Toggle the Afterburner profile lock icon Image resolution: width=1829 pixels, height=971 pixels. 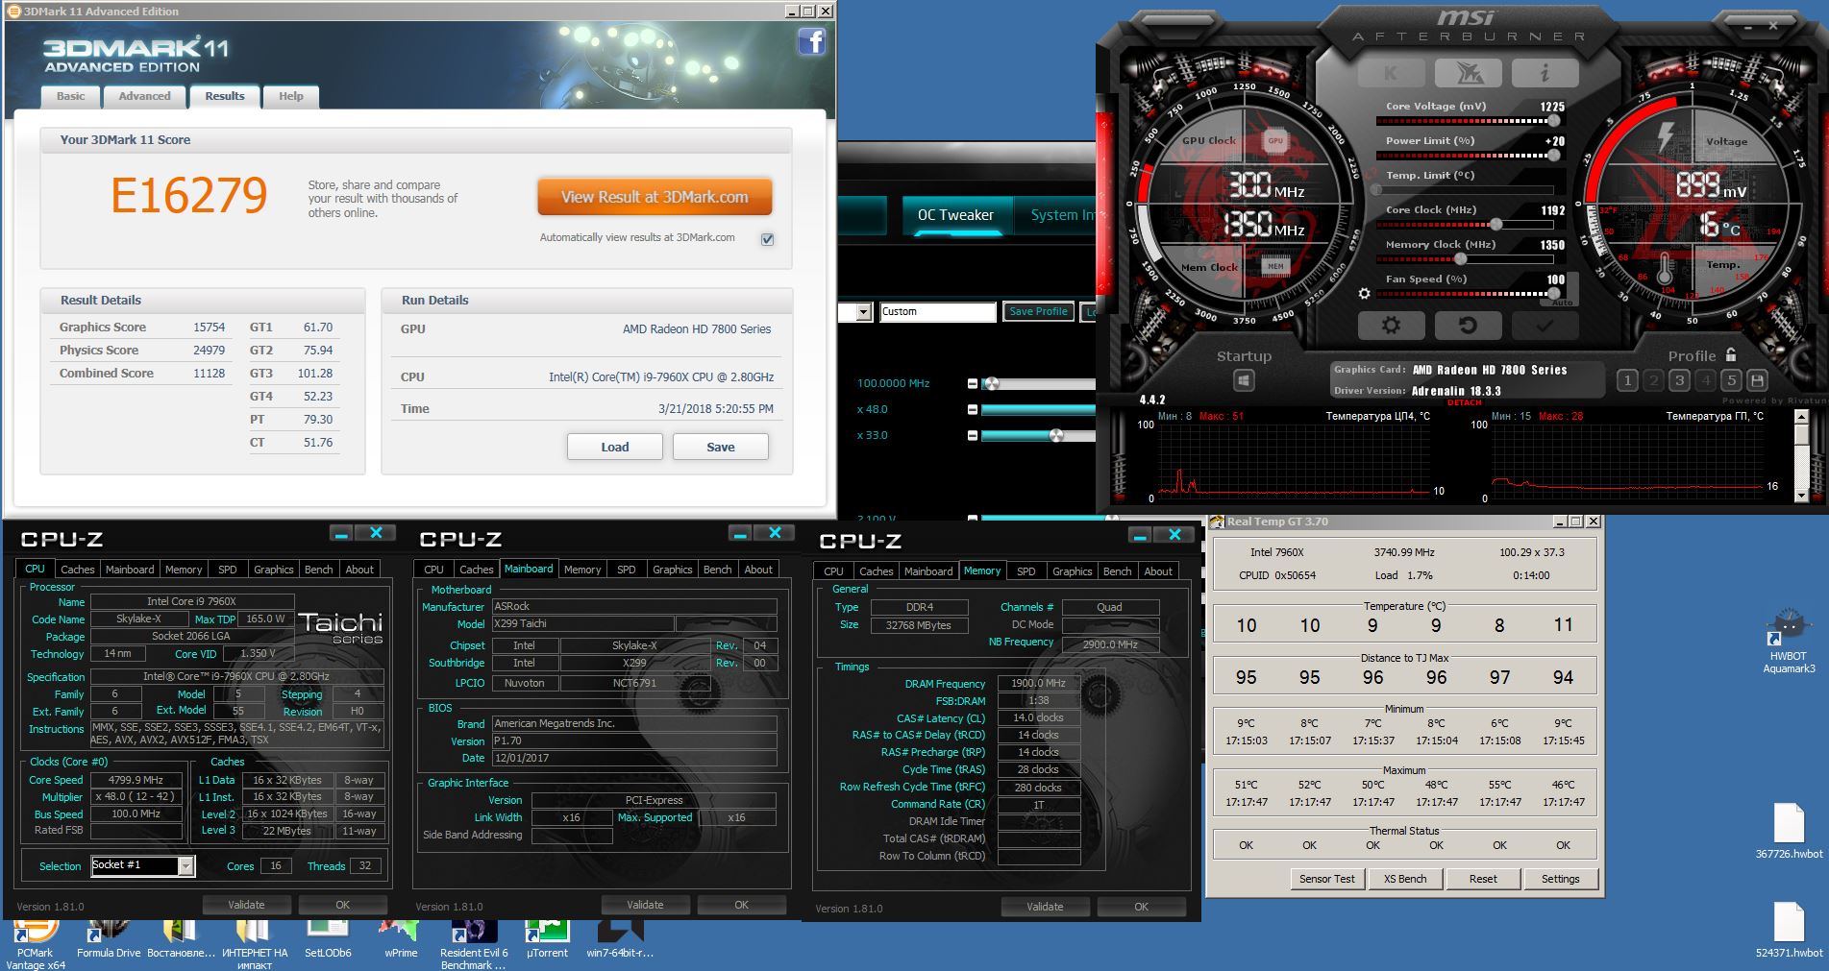[x=1731, y=354]
